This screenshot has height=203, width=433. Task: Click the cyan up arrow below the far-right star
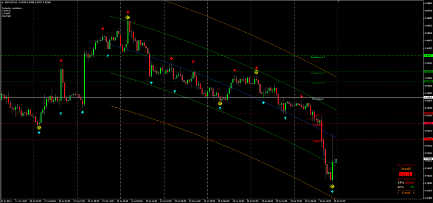click(x=332, y=192)
